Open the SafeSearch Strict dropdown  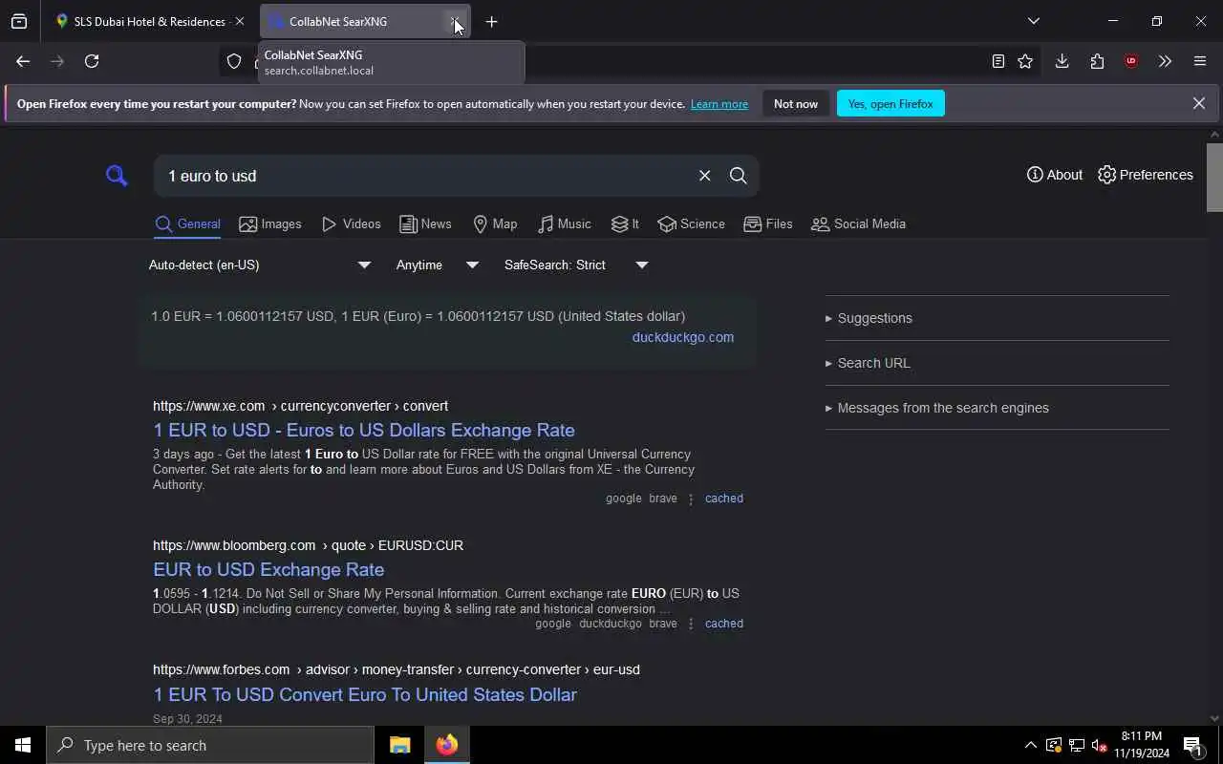click(x=576, y=265)
